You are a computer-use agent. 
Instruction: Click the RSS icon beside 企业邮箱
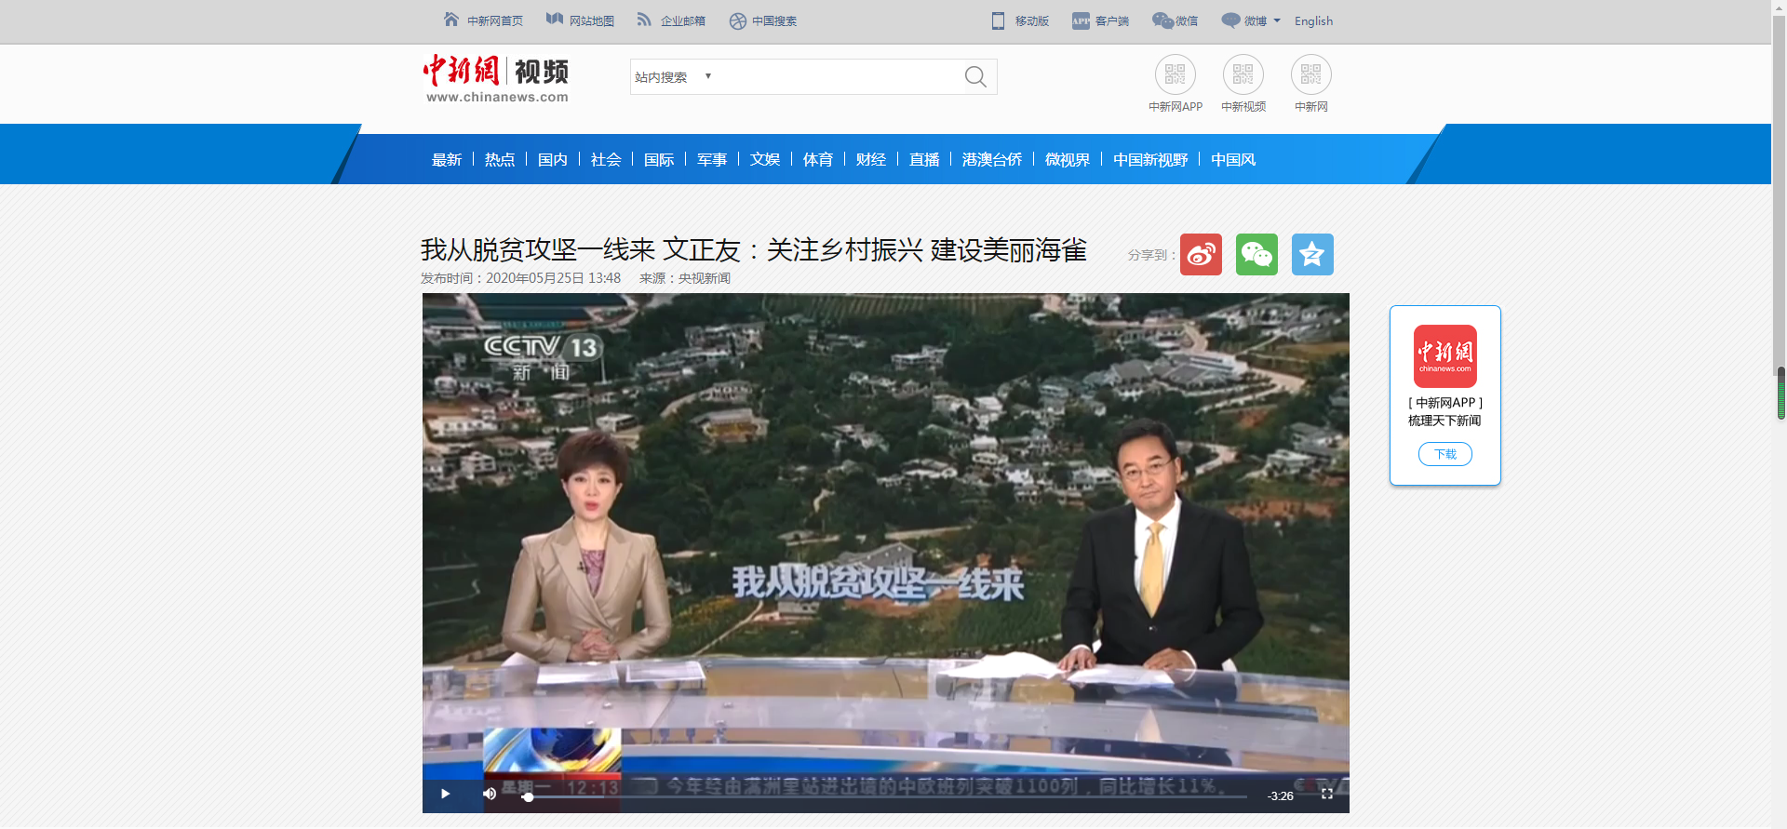pos(644,20)
